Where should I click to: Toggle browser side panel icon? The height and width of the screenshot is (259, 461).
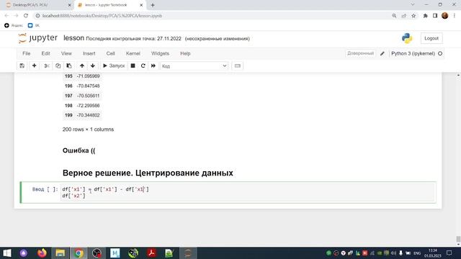coord(435,16)
